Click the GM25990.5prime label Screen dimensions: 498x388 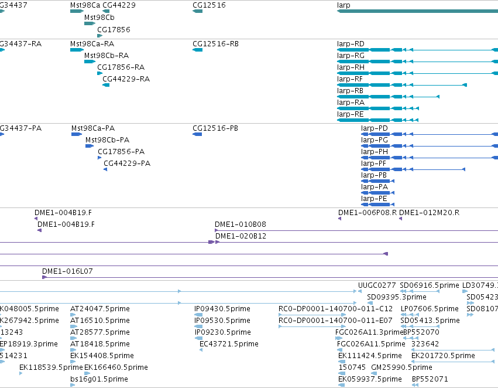402,367
